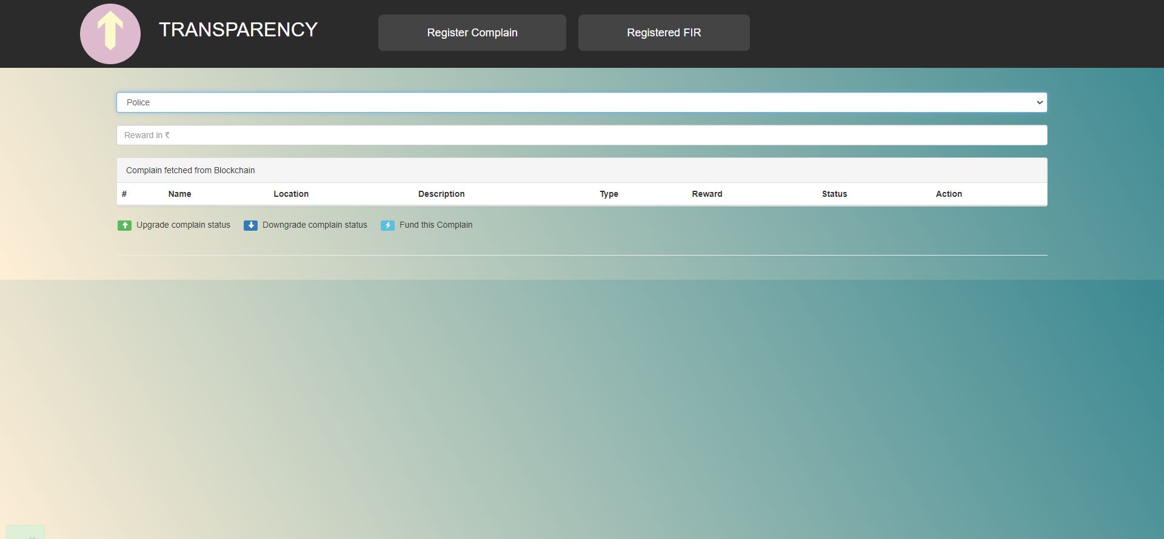Click the Location column header
The width and height of the screenshot is (1164, 539).
click(291, 194)
